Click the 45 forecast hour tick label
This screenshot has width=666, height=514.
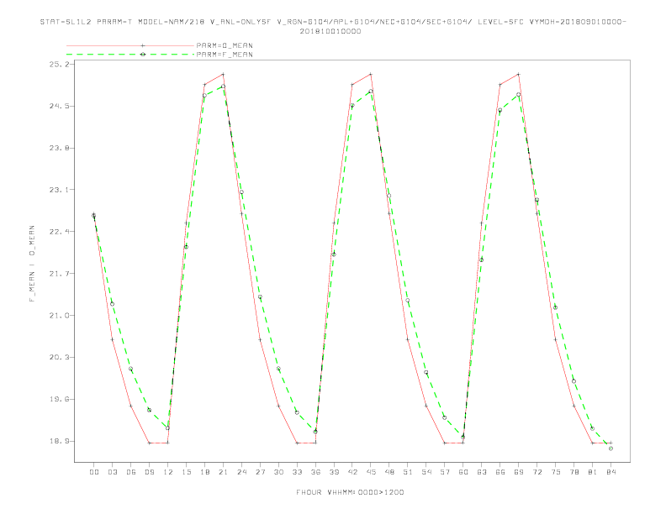tap(371, 472)
